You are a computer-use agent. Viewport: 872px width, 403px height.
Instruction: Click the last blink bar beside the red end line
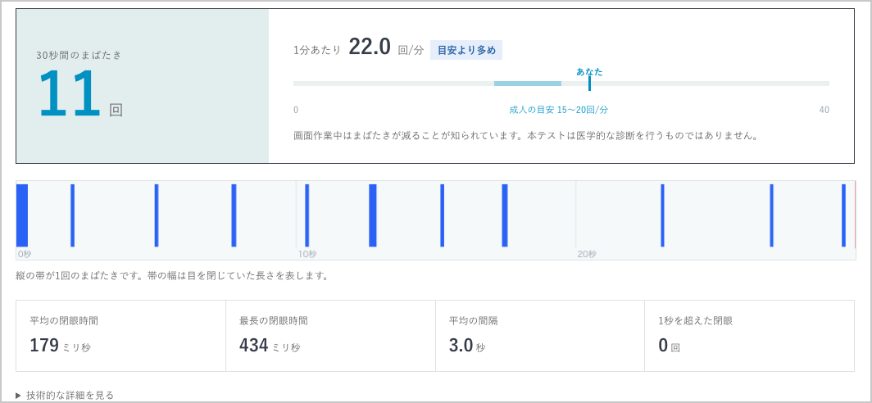(x=843, y=215)
